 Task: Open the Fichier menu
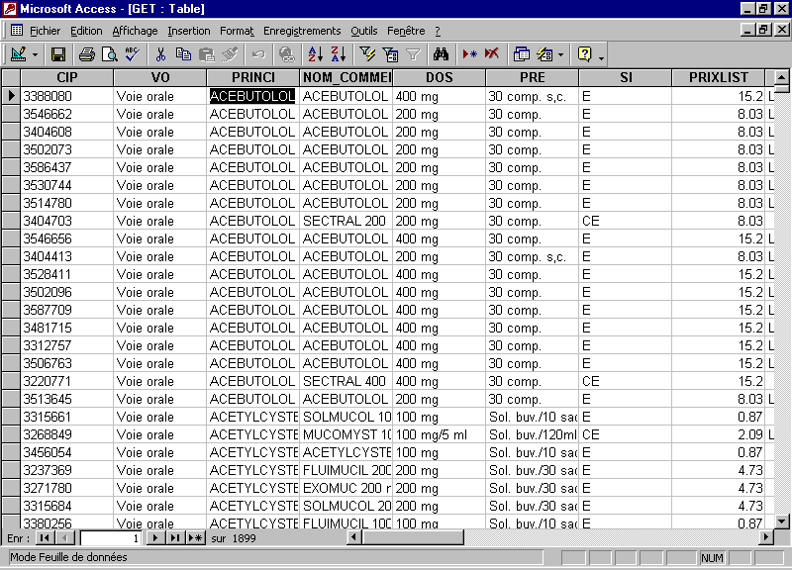click(45, 31)
